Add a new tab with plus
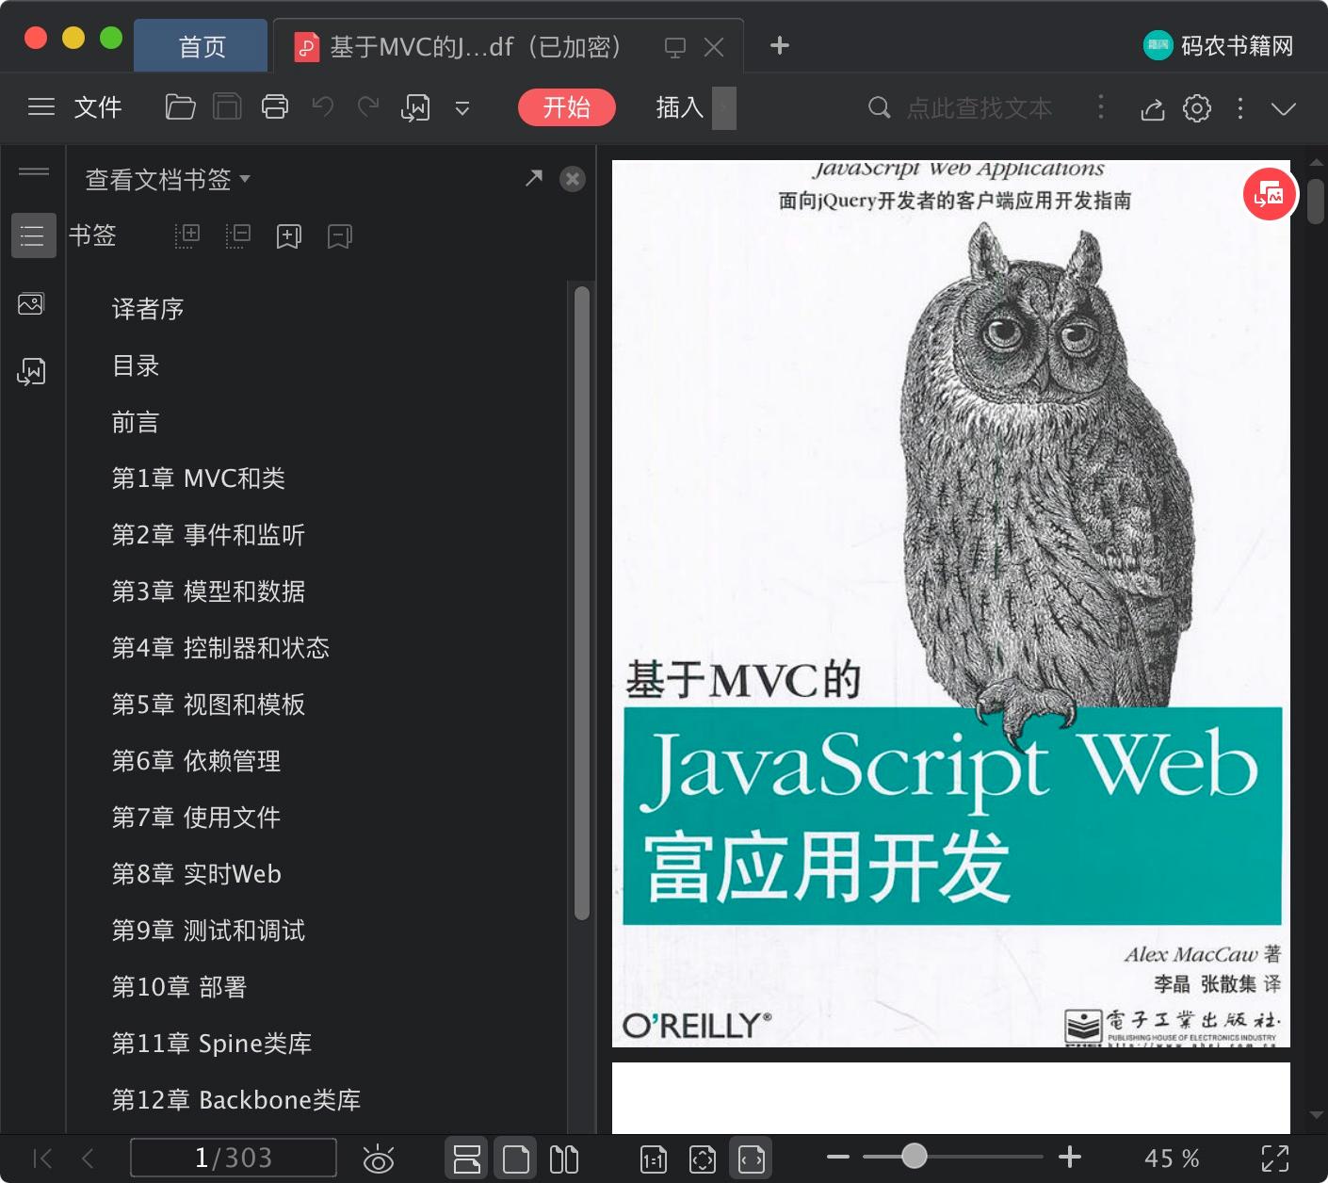The height and width of the screenshot is (1183, 1328). click(780, 45)
